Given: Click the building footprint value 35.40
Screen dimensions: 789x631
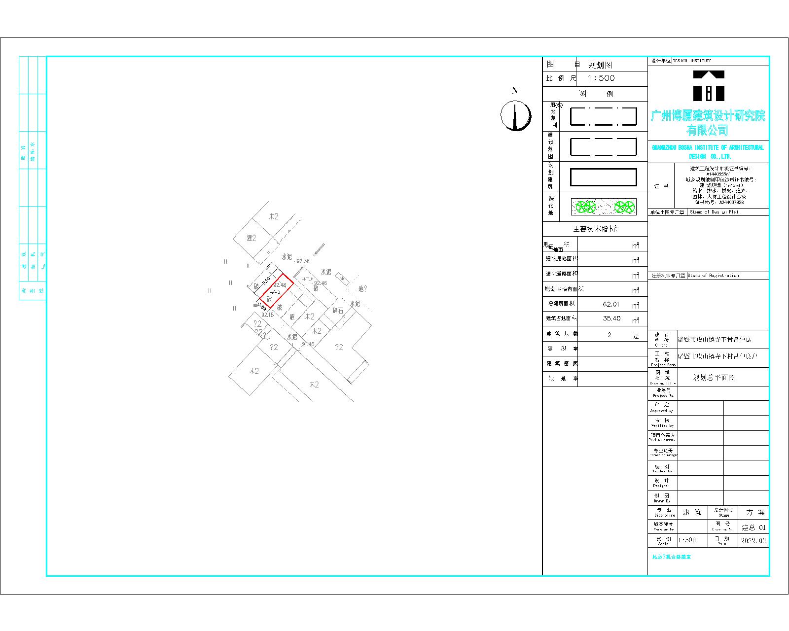Looking at the screenshot, I should click(611, 319).
